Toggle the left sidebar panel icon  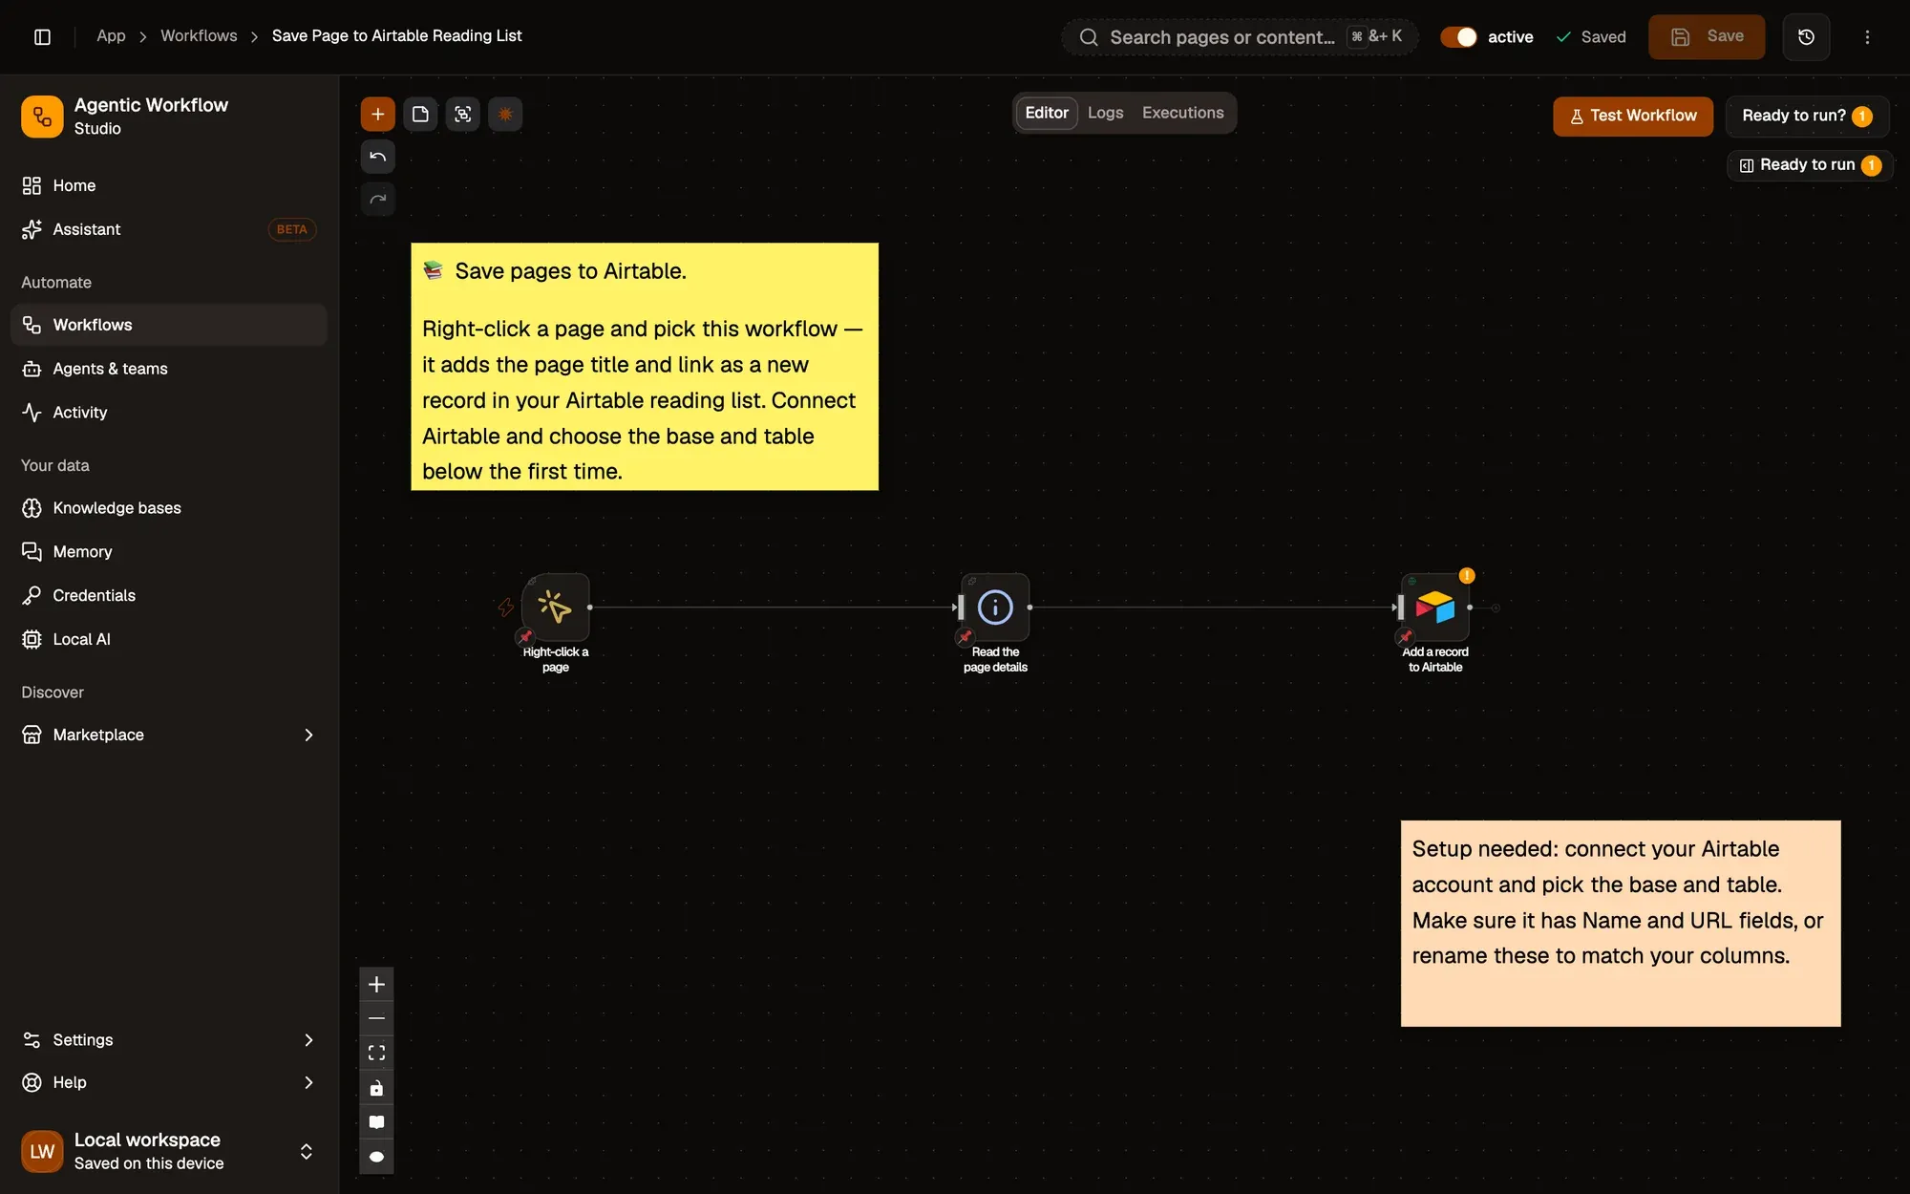42,36
